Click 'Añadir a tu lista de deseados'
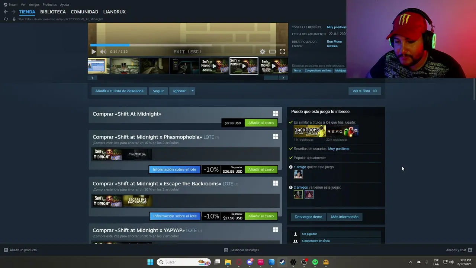 tap(119, 91)
